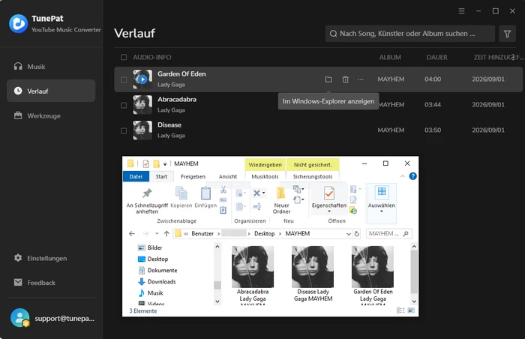Switch to Freigeben ribbon tab

[x=193, y=176]
